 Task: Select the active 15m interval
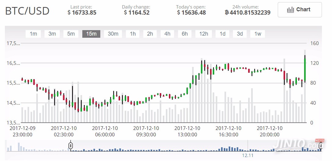coord(91,34)
